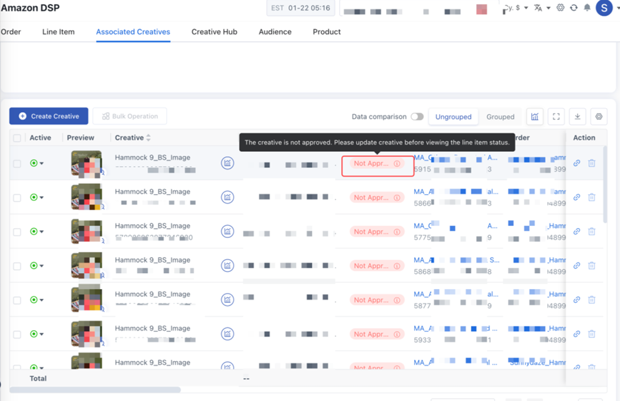Image resolution: width=620 pixels, height=401 pixels.
Task: Click the fullscreen expand icon
Action: [x=556, y=117]
